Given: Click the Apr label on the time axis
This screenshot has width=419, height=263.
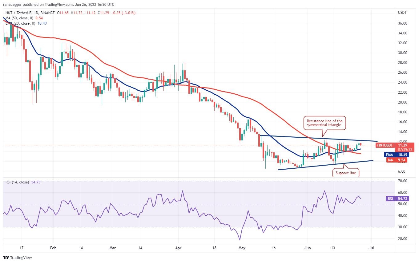Looking at the screenshot, I should (178, 247).
